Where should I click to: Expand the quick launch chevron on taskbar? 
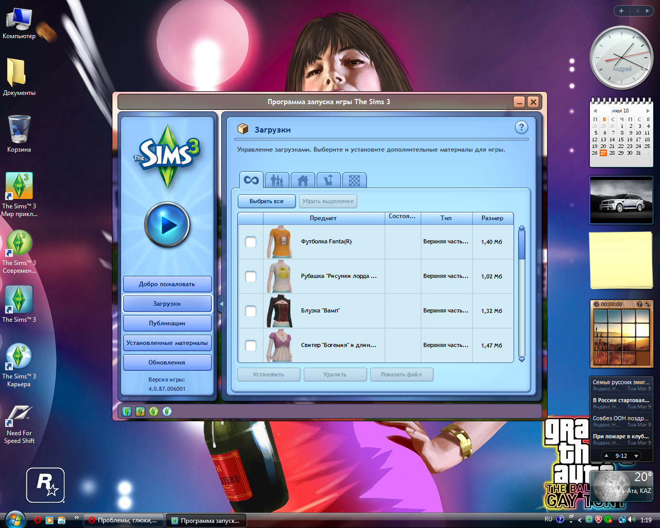coord(77,518)
